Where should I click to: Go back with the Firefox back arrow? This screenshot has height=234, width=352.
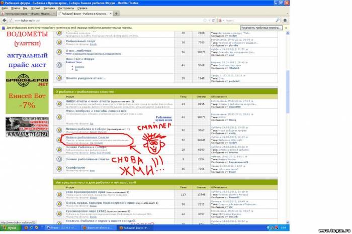tap(4, 21)
